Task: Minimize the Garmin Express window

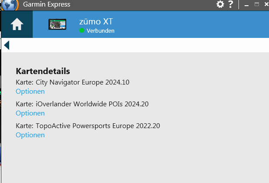Action: 246,4
